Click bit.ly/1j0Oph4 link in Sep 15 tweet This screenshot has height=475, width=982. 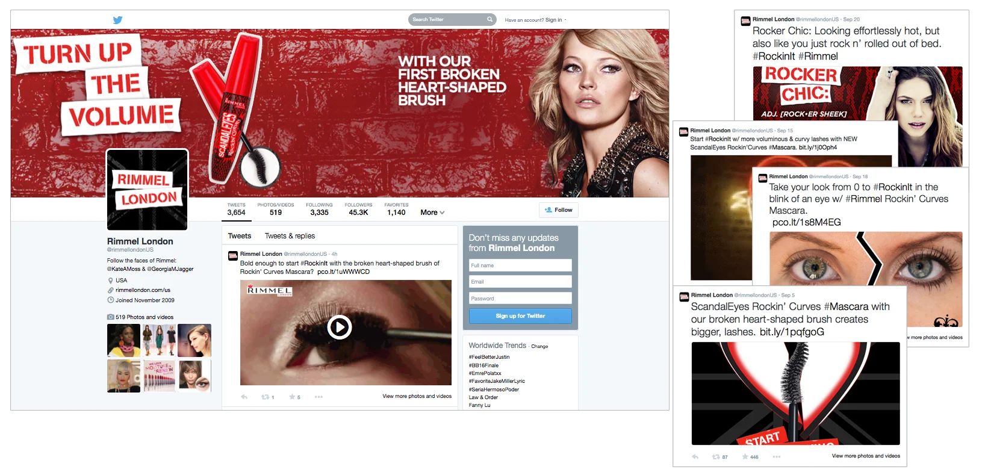tap(818, 147)
